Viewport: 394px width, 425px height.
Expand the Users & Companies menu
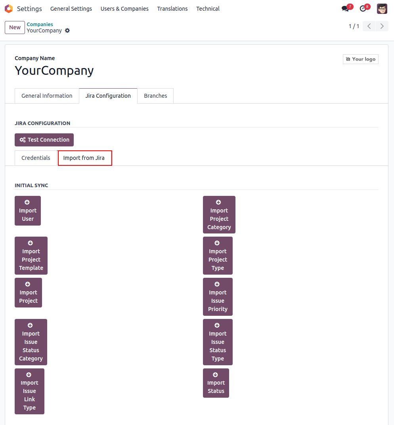pyautogui.click(x=124, y=9)
